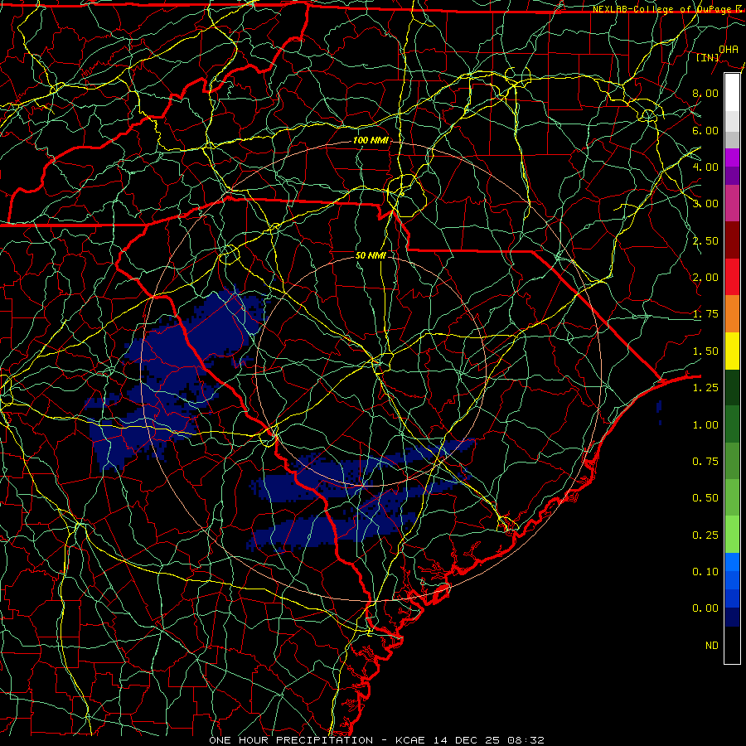746x746 pixels.
Task: Click the '1.75' legend value
Action: pyautogui.click(x=705, y=314)
